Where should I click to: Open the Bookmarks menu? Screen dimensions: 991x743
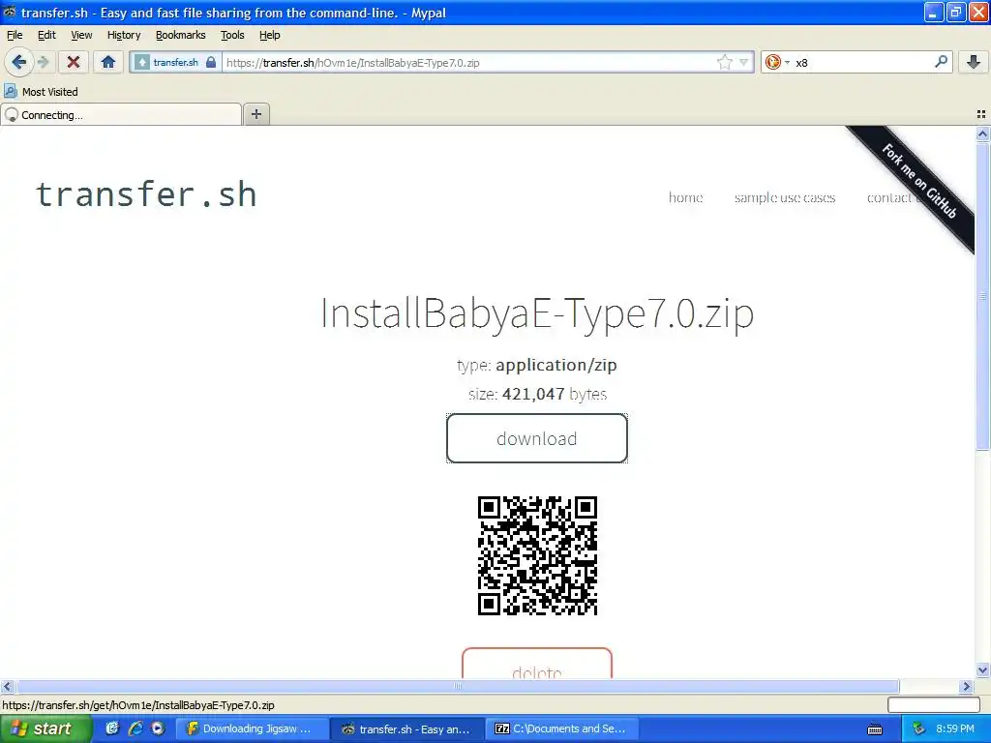[x=181, y=35]
